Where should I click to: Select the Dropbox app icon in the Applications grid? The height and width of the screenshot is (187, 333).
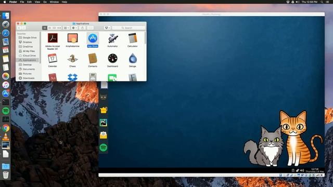(x=72, y=77)
